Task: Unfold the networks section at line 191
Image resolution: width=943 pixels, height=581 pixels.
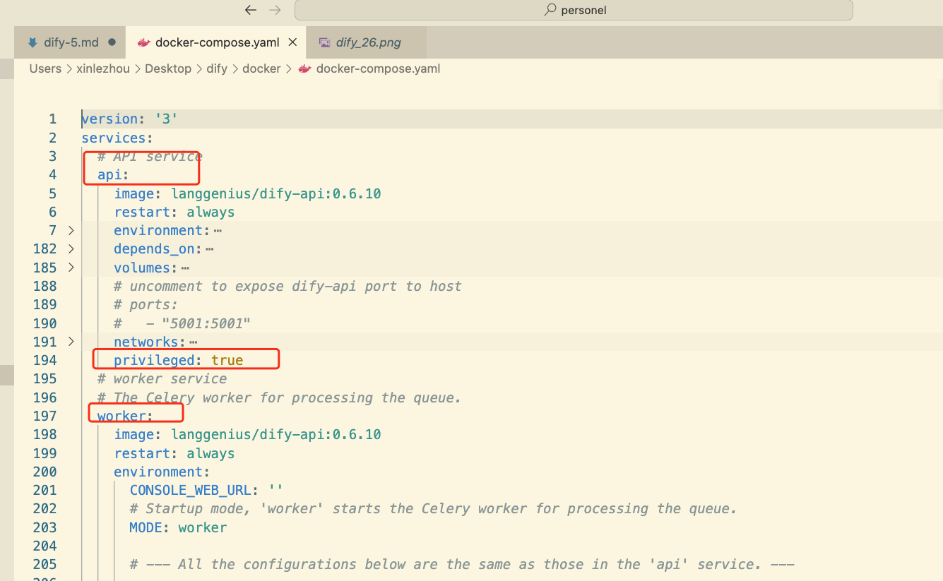Action: click(x=71, y=342)
